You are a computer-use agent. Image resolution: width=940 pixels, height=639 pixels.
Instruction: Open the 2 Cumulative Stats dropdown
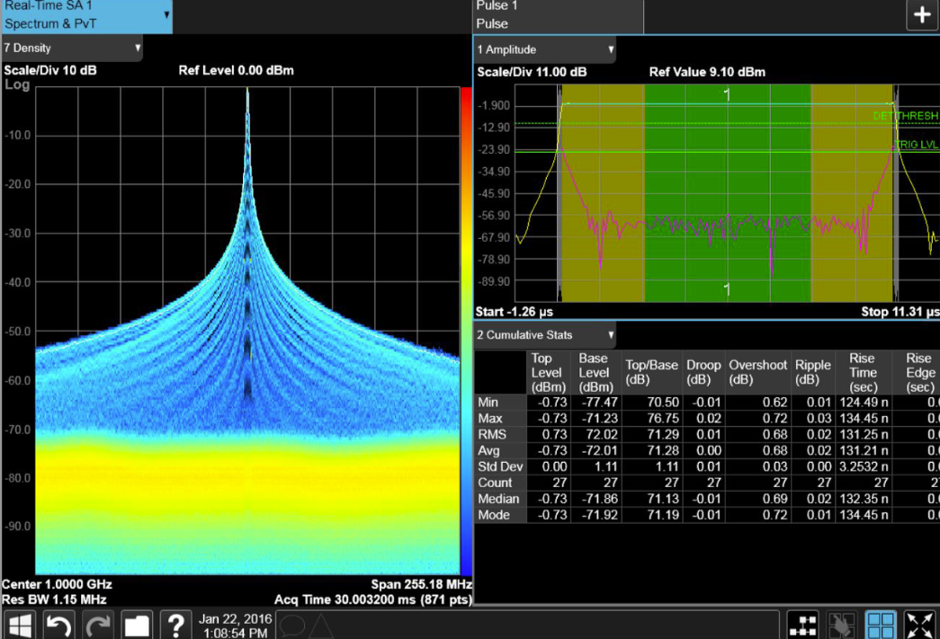tap(611, 335)
